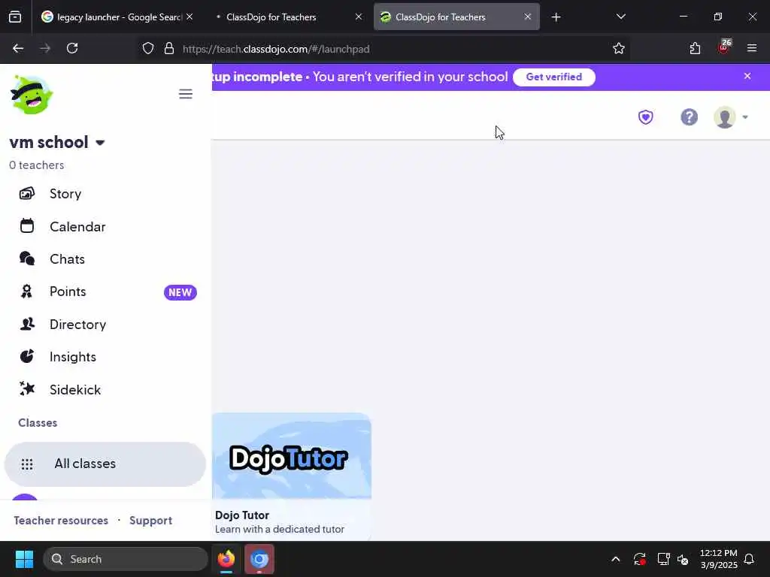Click the muted volume tray icon
The width and height of the screenshot is (770, 577).
point(683,559)
